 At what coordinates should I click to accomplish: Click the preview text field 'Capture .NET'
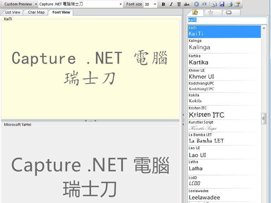coord(79,4)
